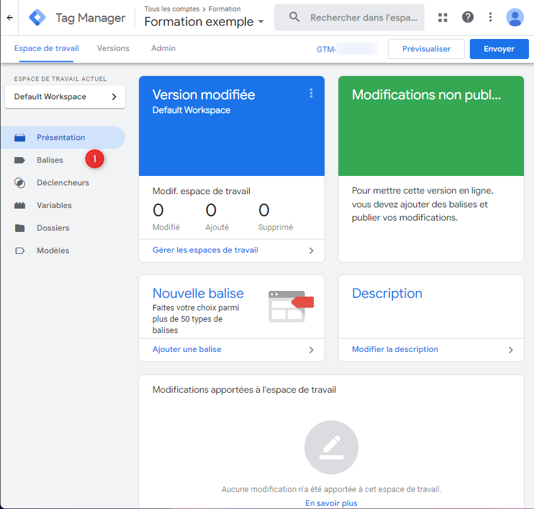
Task: Open Modèles in the sidebar
Action: pyautogui.click(x=53, y=251)
